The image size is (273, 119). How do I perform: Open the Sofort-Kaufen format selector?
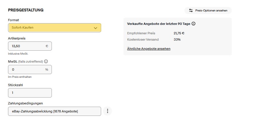pyautogui.click(x=54, y=28)
